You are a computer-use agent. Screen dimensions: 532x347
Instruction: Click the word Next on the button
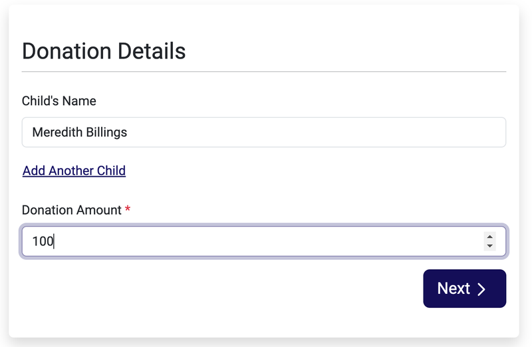(454, 289)
